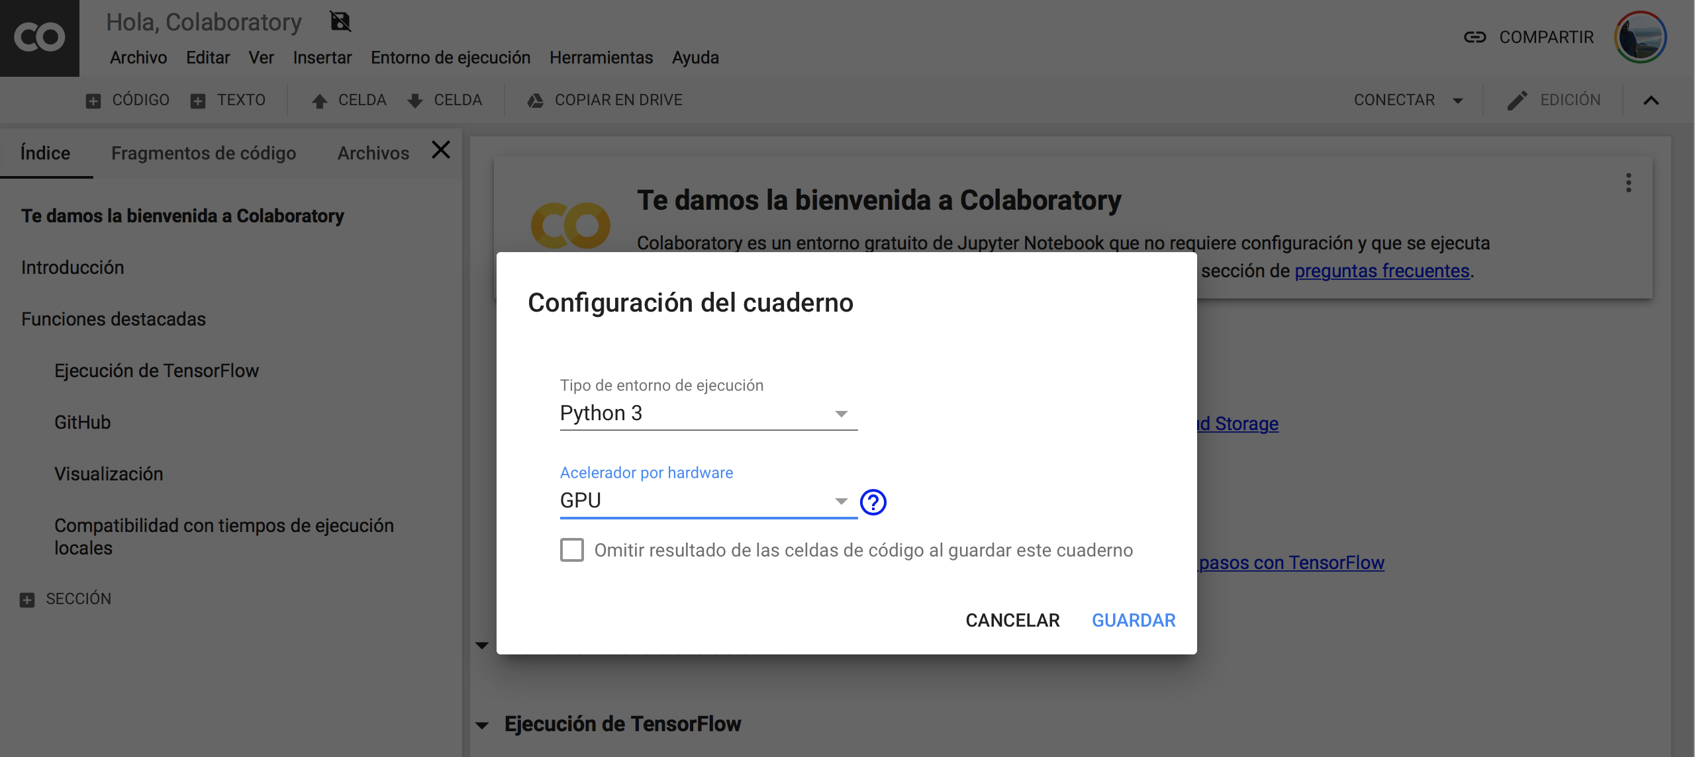Select Te damos la bienvenida in index
Screen dimensions: 1695x757
point(183,216)
